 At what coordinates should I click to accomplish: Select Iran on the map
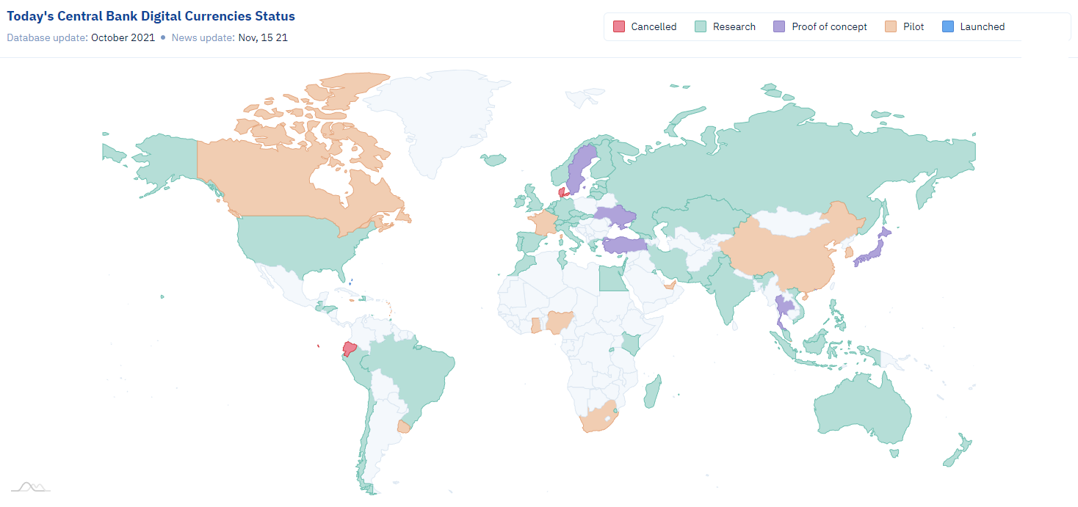670,263
